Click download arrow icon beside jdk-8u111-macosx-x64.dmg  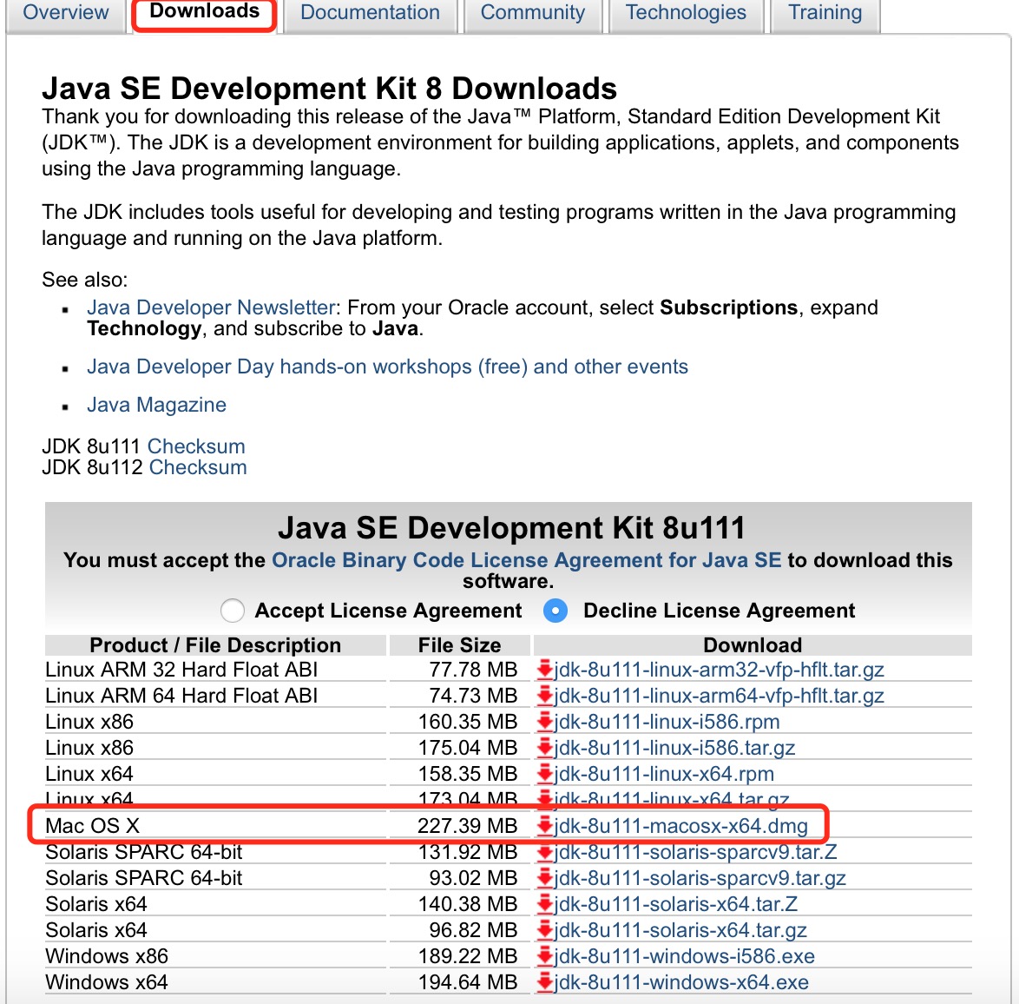coord(544,826)
